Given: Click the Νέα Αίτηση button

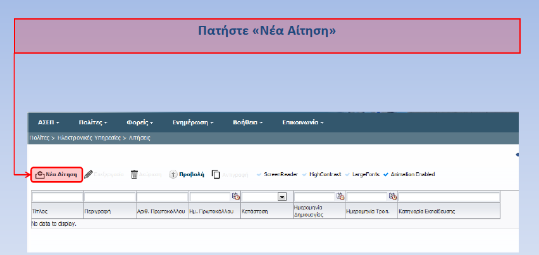Looking at the screenshot, I should pos(56,174).
